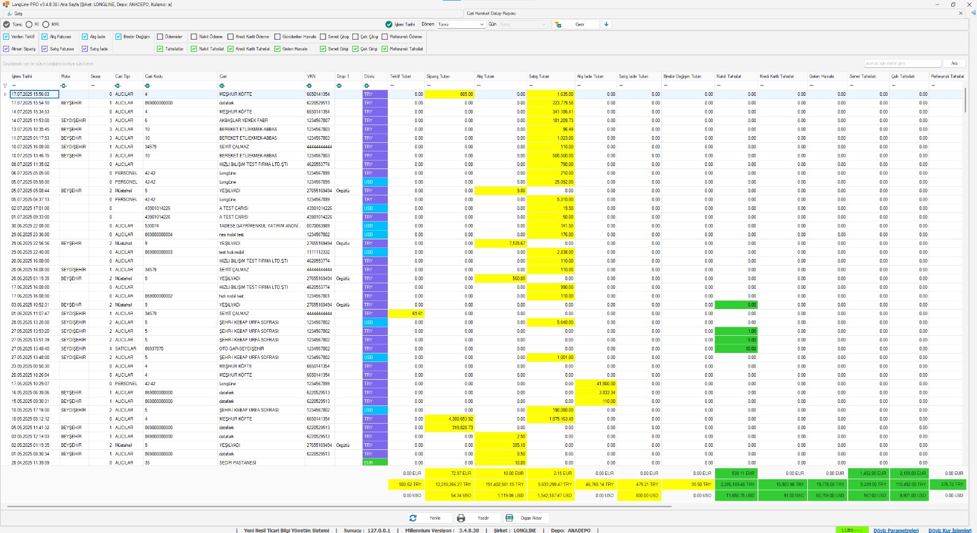
Task: Click the green 6.00 Nakit Tahsilat cell
Action: coord(736,305)
